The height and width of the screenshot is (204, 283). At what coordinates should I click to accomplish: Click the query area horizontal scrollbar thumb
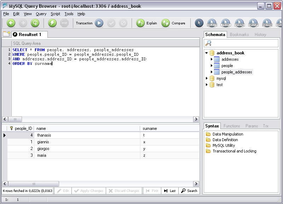15,119
